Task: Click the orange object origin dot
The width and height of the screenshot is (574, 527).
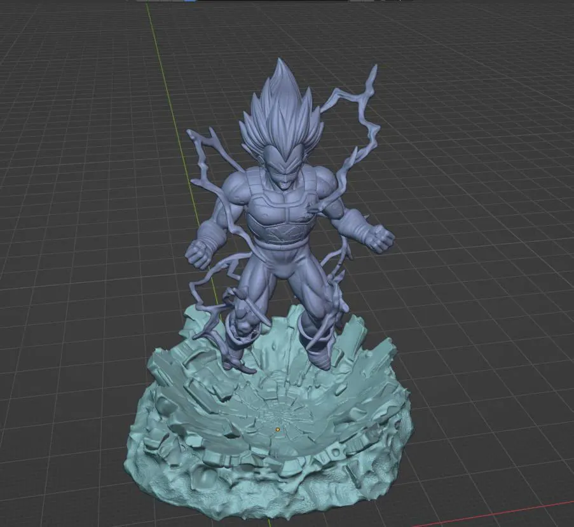Action: [278, 429]
